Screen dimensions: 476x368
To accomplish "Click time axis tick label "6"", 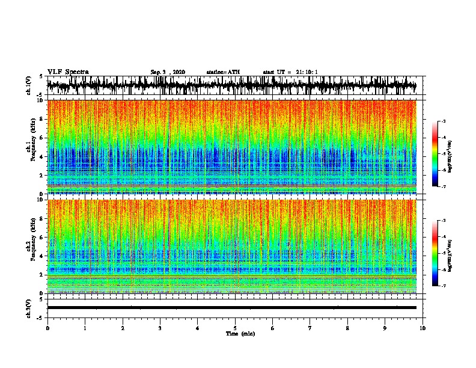I will [273, 328].
